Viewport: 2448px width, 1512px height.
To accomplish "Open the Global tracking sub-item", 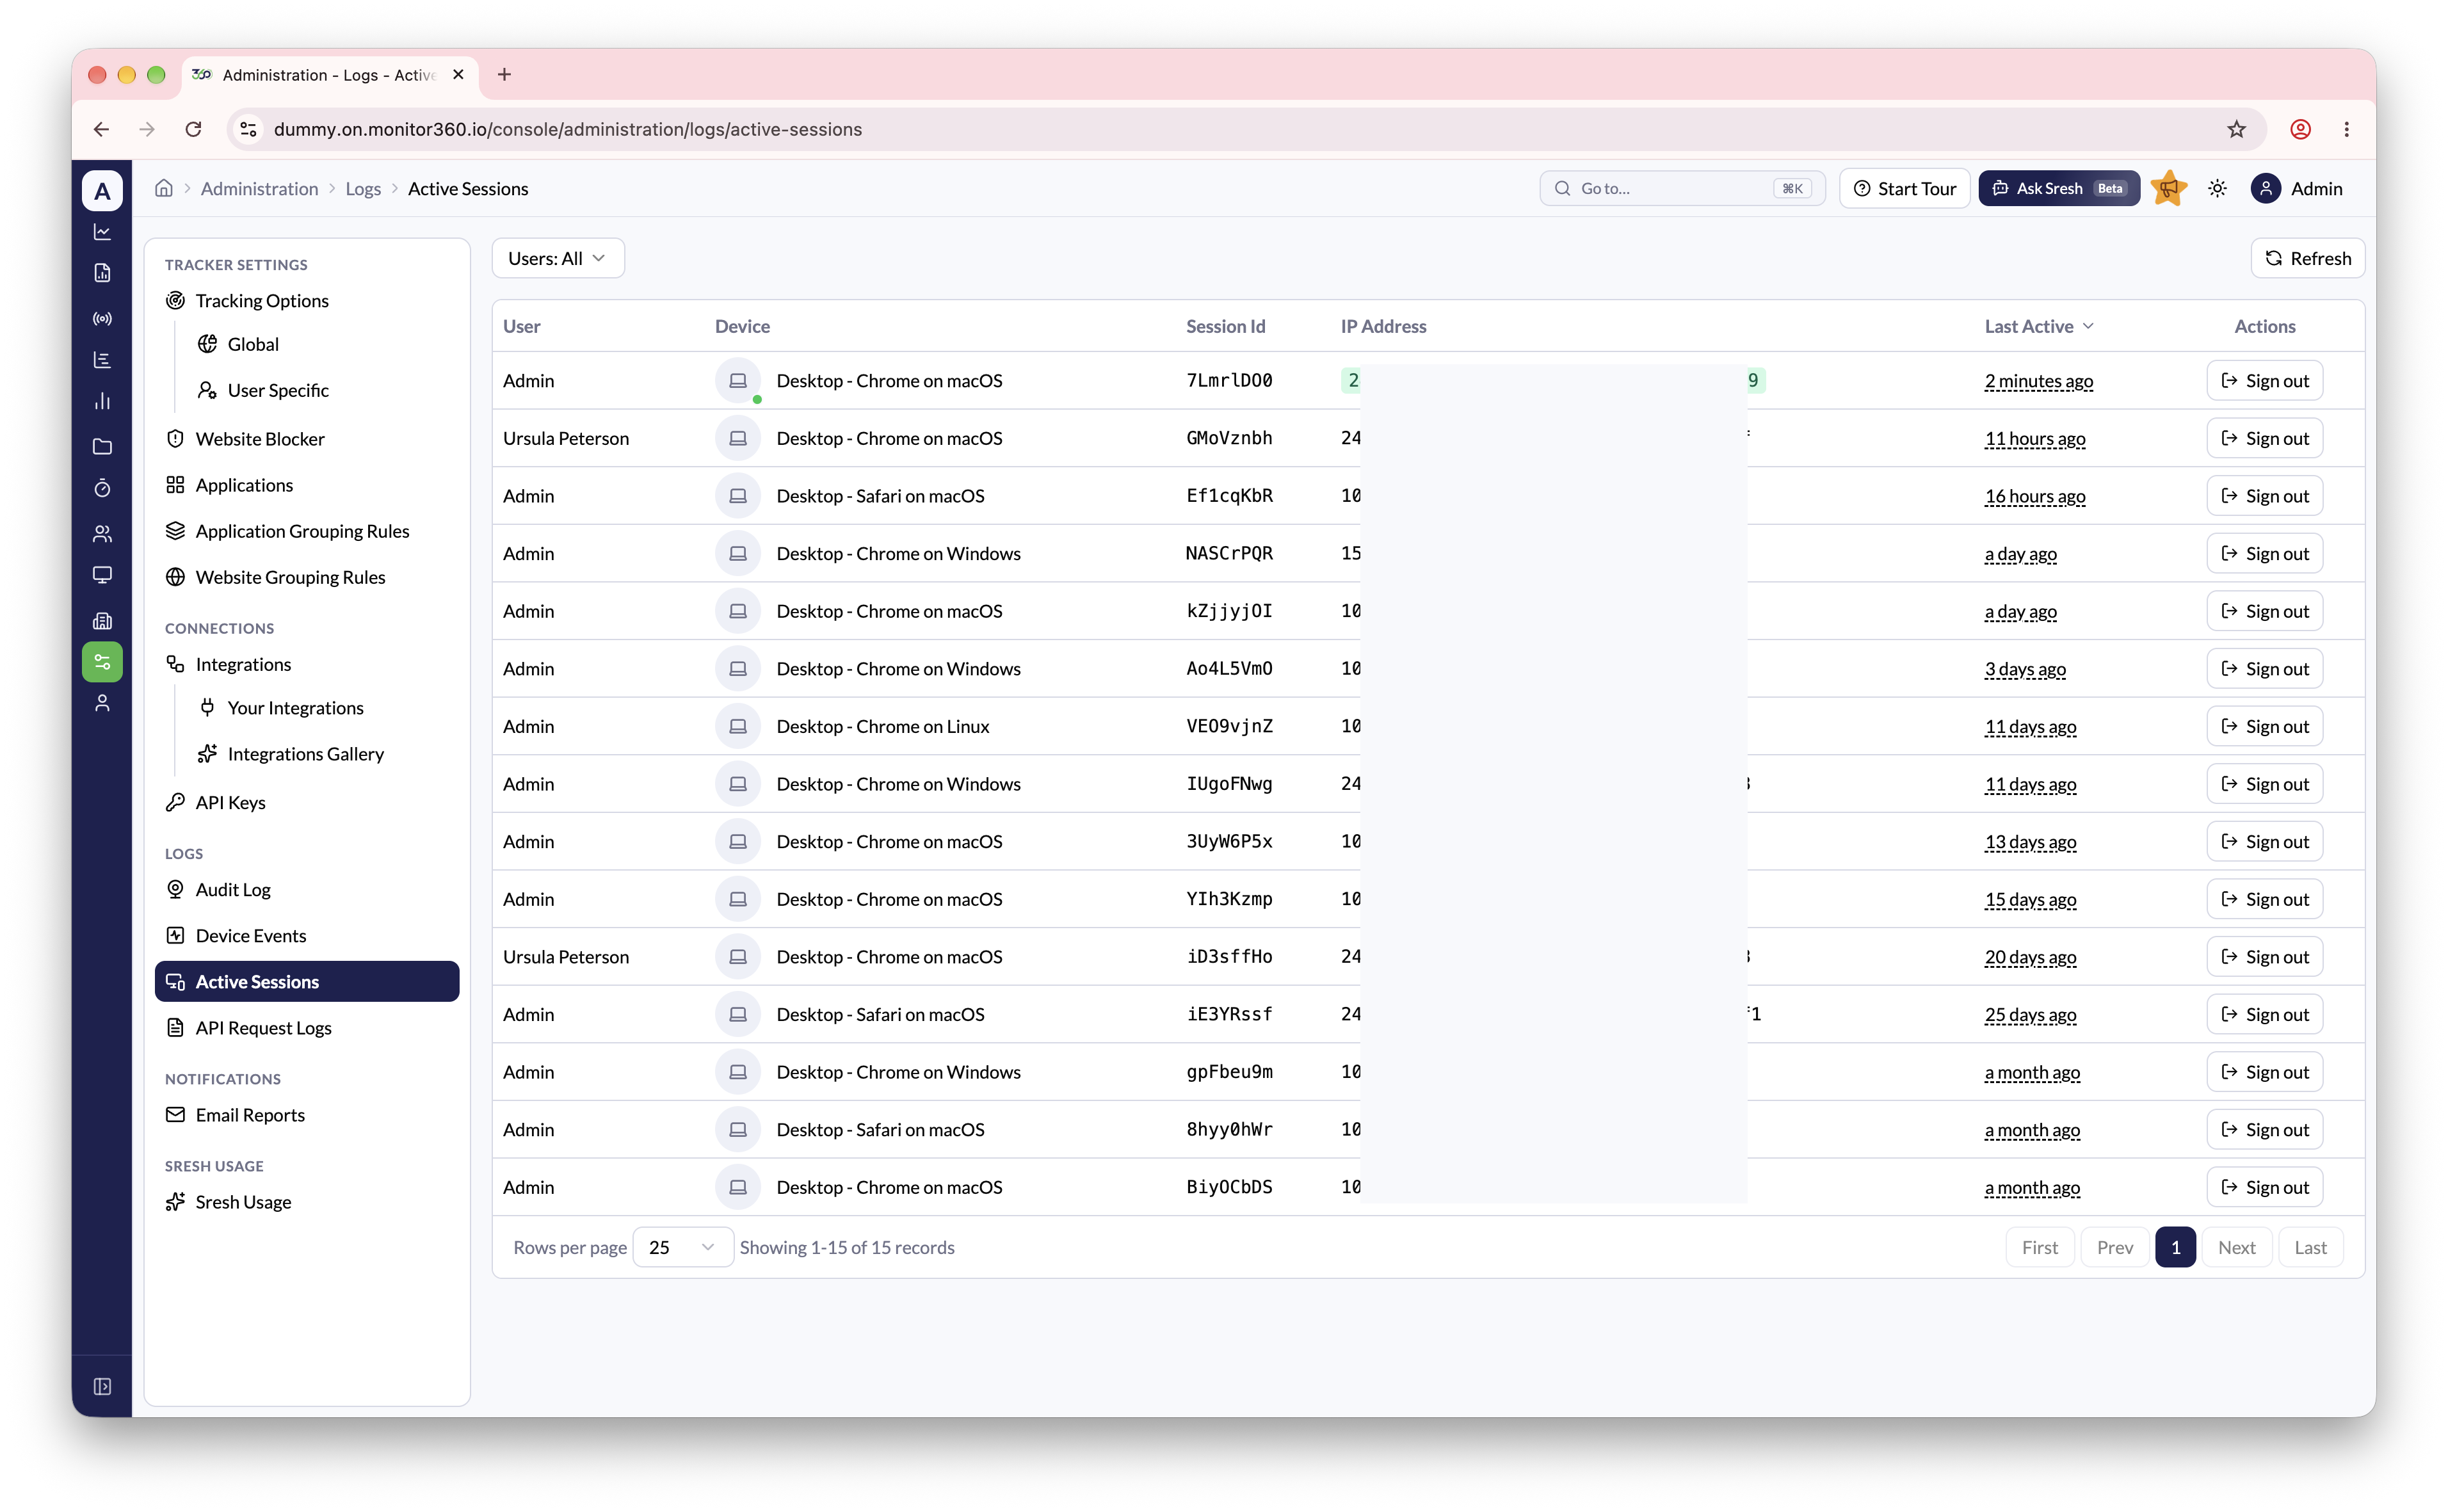I will point(253,344).
